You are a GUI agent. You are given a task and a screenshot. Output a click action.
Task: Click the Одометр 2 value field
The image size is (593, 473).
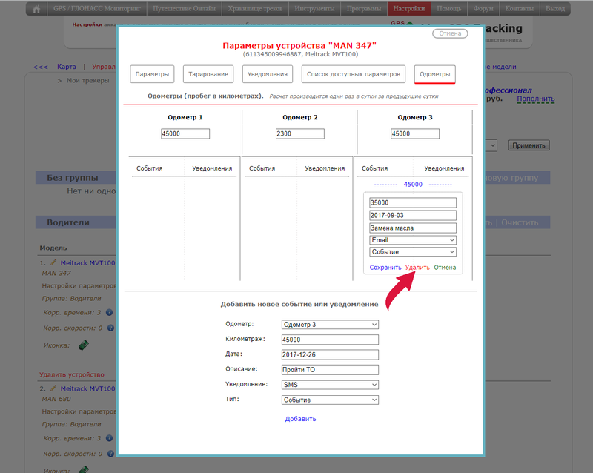click(300, 134)
